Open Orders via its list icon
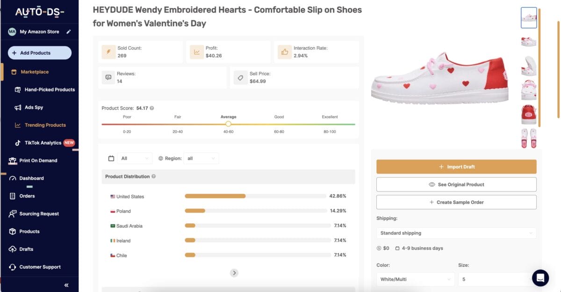 coord(12,196)
